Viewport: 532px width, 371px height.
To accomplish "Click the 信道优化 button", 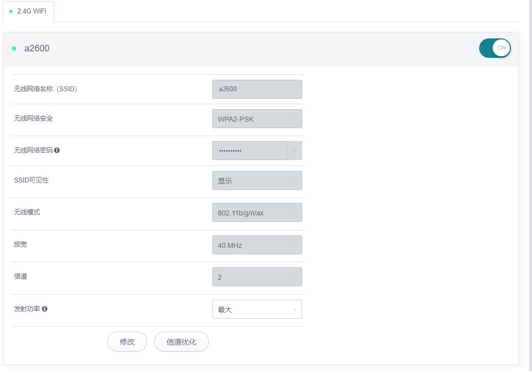I will coord(181,342).
